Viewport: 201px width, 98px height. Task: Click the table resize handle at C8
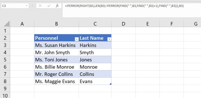pyautogui.click(x=111, y=84)
